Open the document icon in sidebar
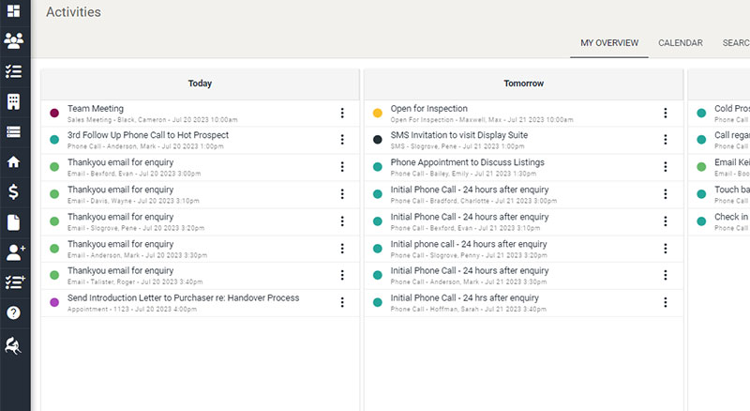 tap(13, 222)
